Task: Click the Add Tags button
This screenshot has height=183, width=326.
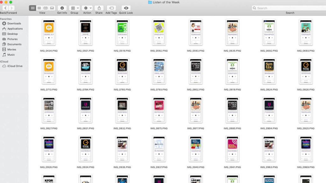Action: tap(111, 8)
